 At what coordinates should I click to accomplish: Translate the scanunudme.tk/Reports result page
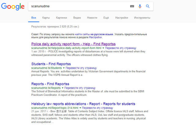coord(80,88)
